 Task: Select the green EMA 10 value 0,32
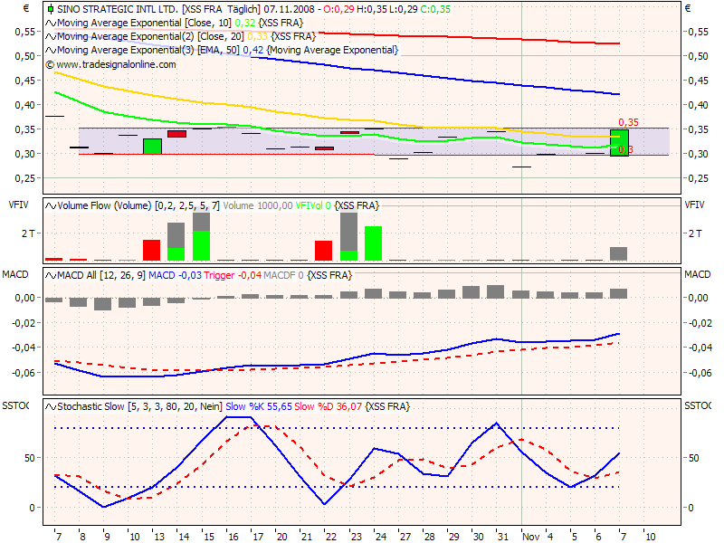[x=244, y=24]
